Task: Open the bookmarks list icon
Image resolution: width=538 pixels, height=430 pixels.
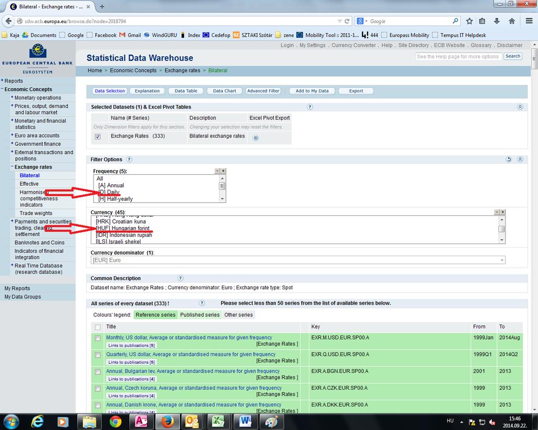Action: [x=482, y=21]
